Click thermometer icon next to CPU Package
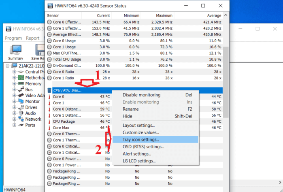283x192 pixels. pyautogui.click(x=49, y=122)
